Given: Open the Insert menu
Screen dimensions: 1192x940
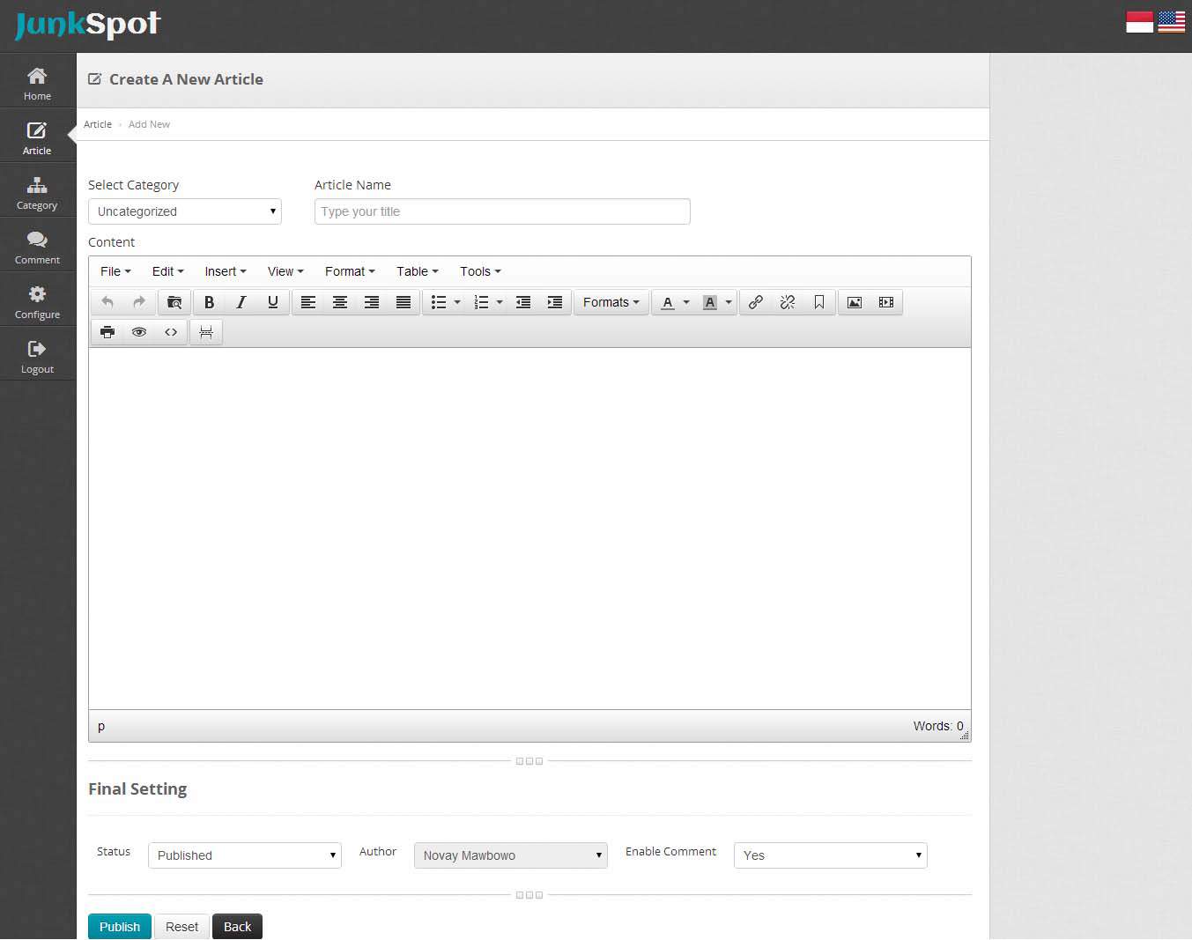Looking at the screenshot, I should (x=226, y=271).
